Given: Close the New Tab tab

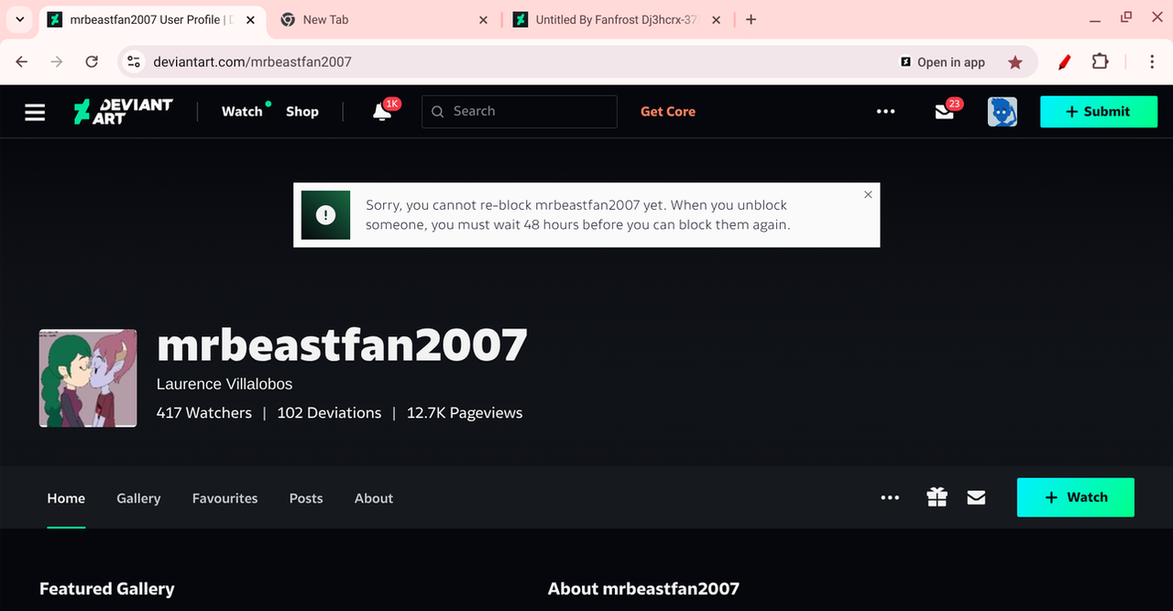Looking at the screenshot, I should coord(484,19).
